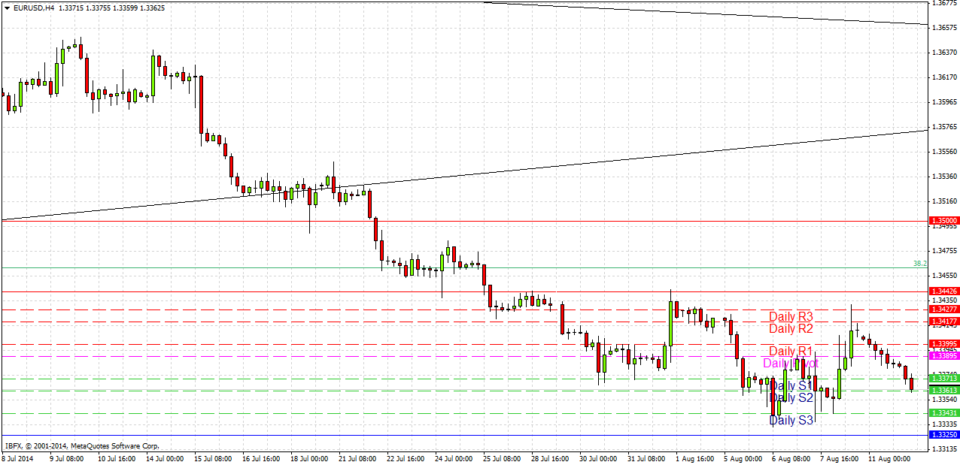Click the 38.2 Fibonacci retracement level label
The height and width of the screenshot is (465, 960).
click(x=919, y=261)
